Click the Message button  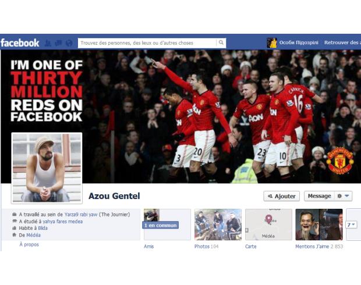pos(319,196)
